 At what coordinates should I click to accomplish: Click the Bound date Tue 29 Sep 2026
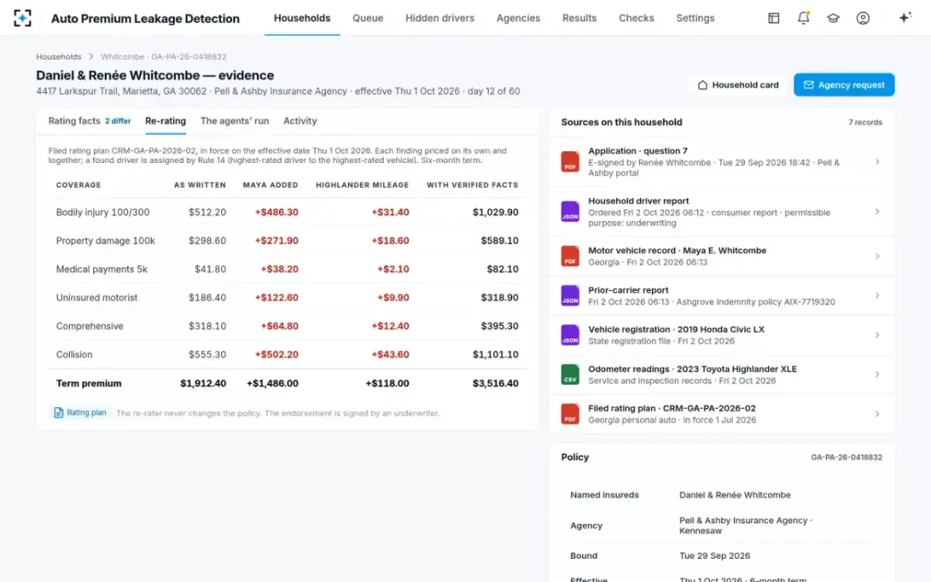[x=715, y=556]
